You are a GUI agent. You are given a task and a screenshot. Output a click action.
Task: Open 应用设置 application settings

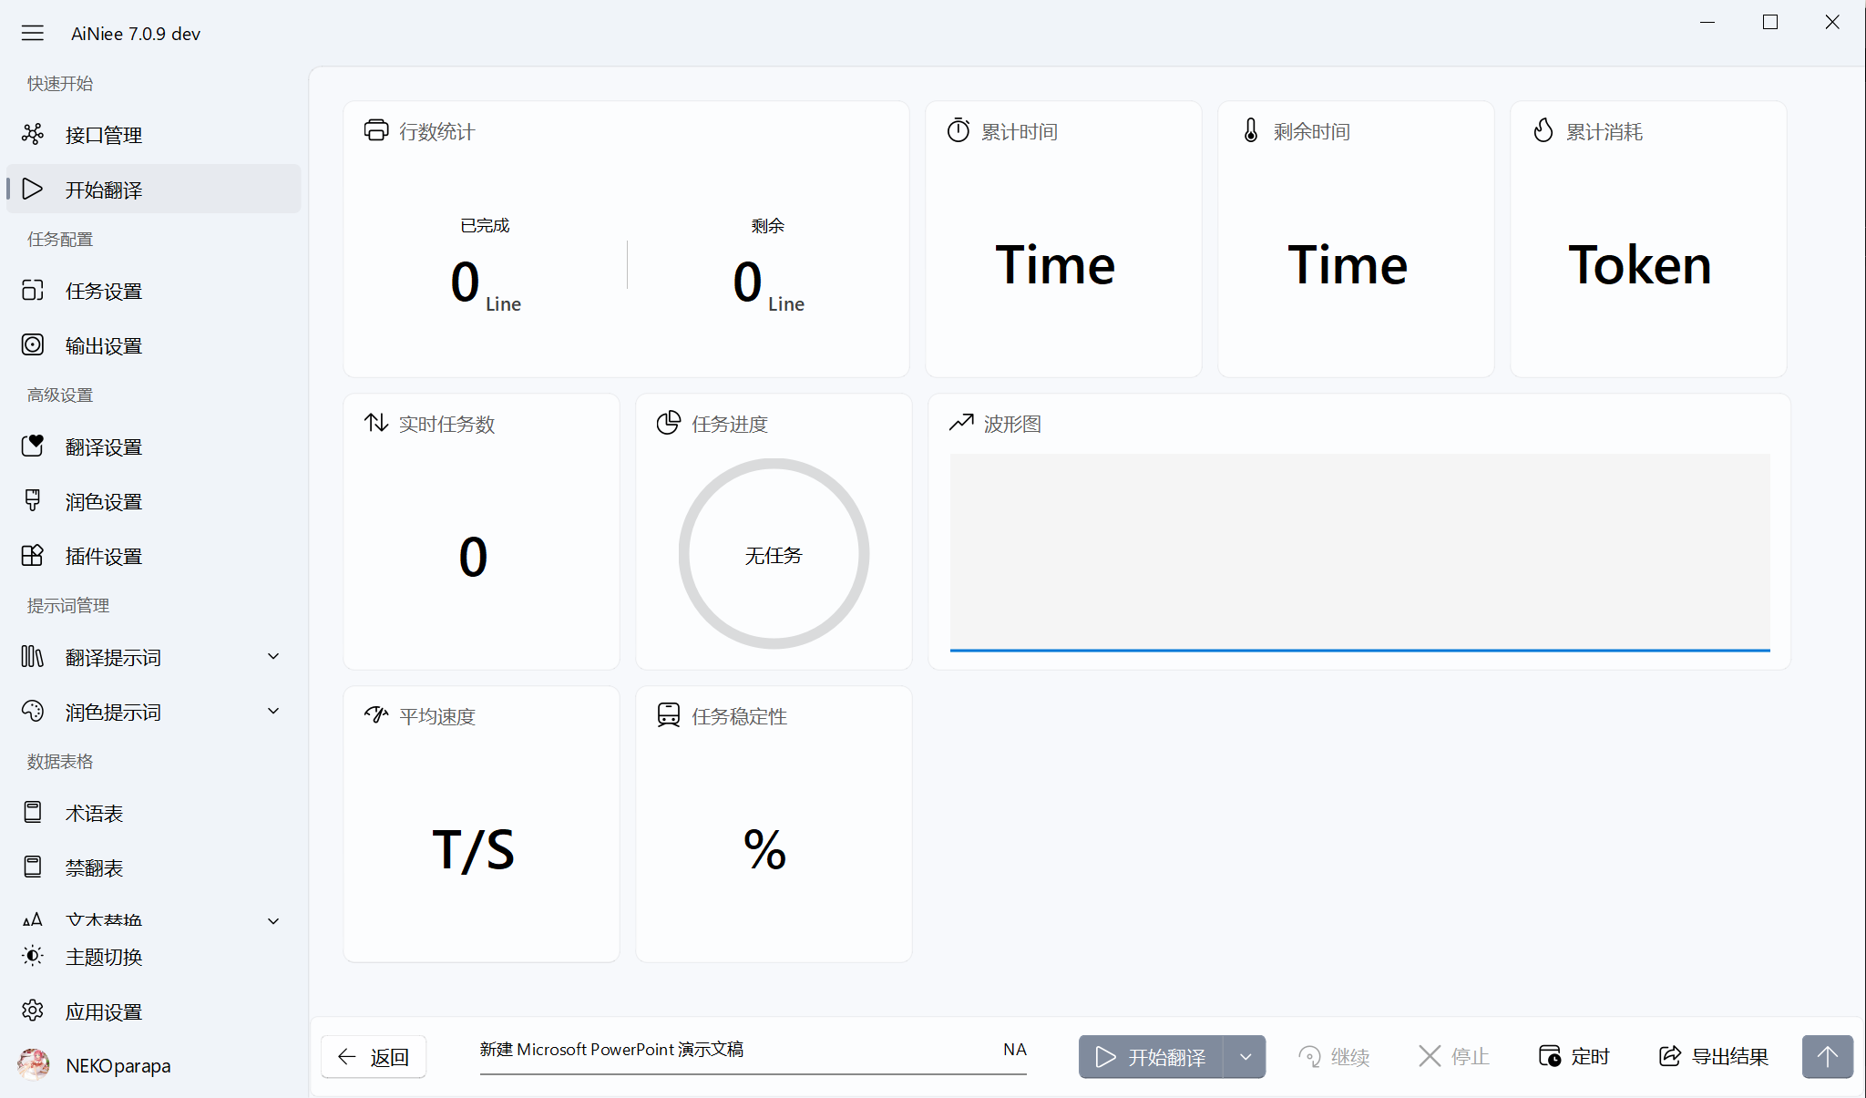click(x=103, y=1011)
